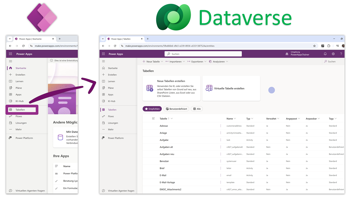This screenshot has height=198, width=352.
Task: Open the help question mark icon
Action: pos(341,54)
